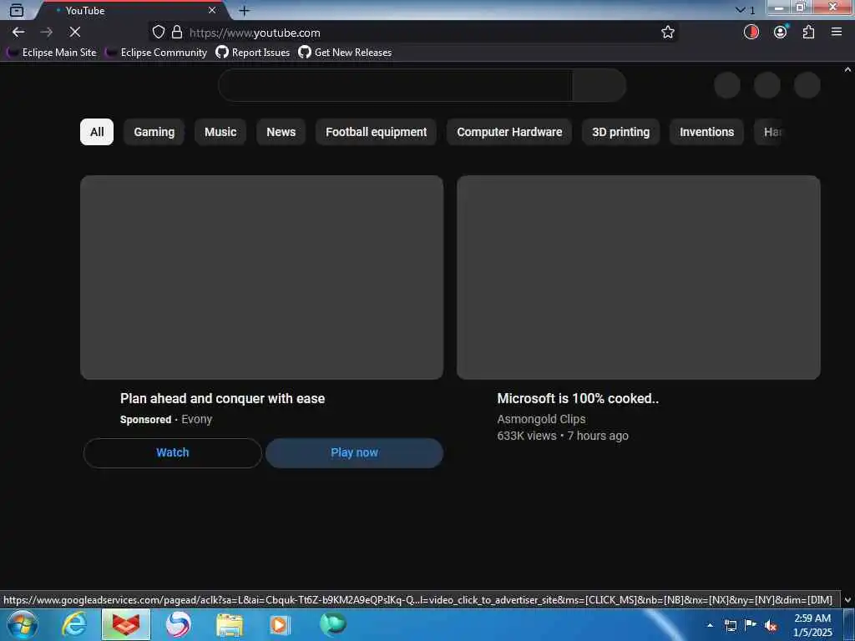Select the Football equipment filter chip
The image size is (855, 641).
[377, 132]
